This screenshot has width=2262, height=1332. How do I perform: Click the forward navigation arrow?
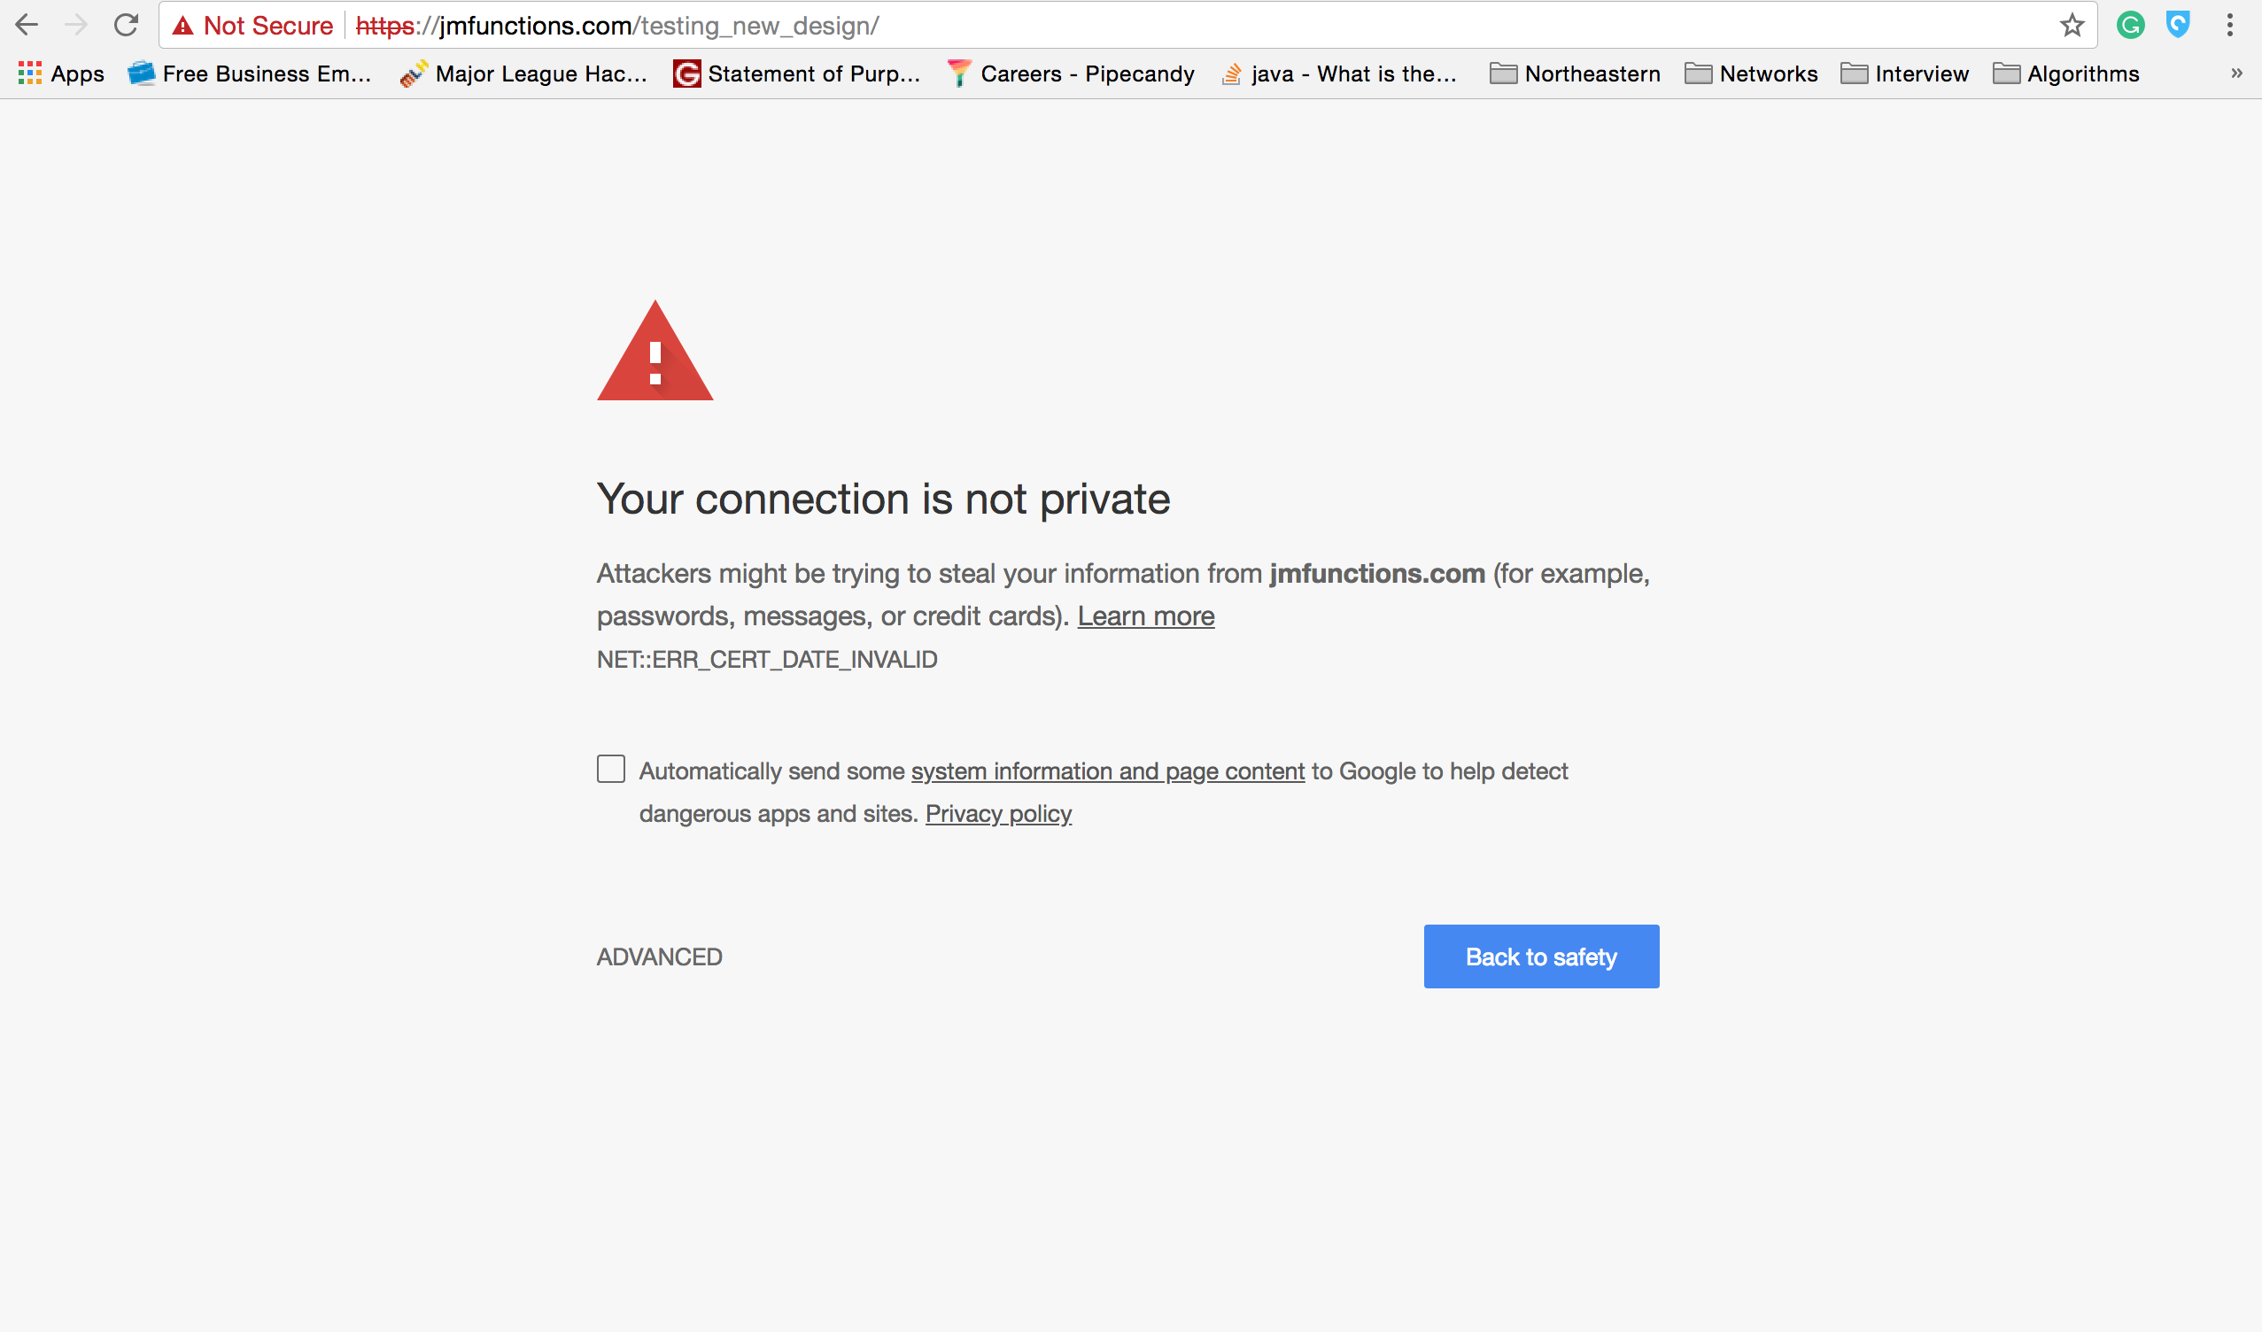76,24
